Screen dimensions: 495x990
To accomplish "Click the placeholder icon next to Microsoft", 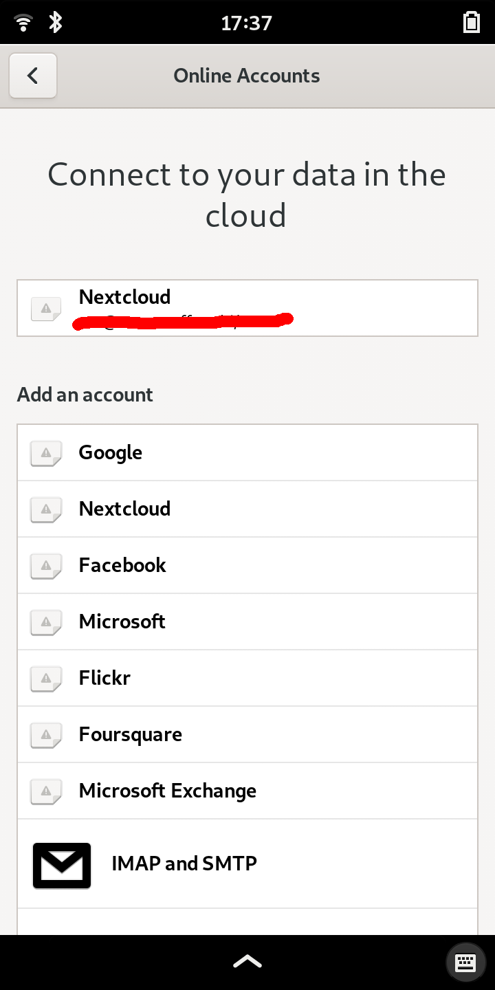I will tap(46, 622).
